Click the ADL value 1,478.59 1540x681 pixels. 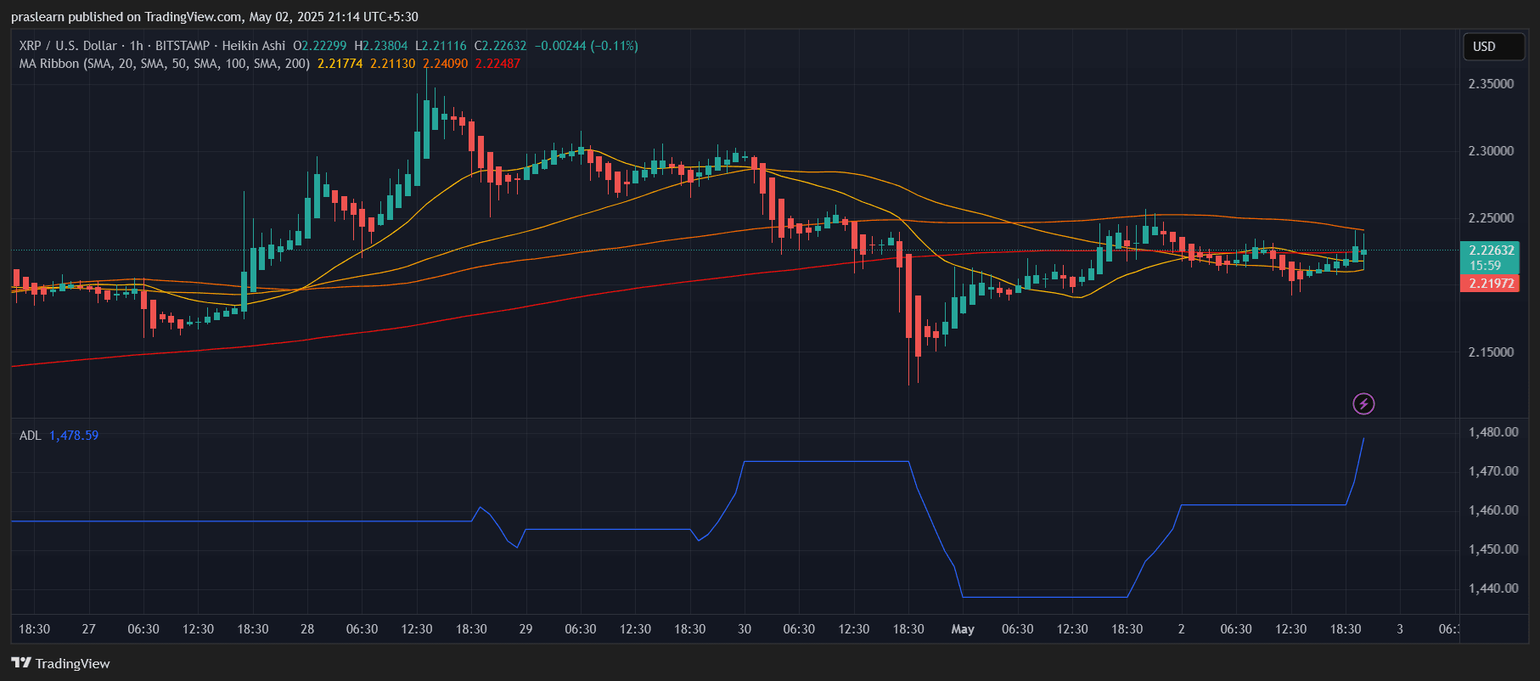74,436
